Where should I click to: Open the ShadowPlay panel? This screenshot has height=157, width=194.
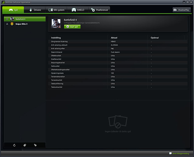pyautogui.click(x=182, y=10)
